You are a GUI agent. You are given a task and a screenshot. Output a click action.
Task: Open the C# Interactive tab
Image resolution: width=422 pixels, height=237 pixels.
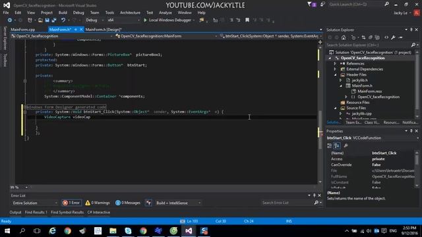click(98, 212)
